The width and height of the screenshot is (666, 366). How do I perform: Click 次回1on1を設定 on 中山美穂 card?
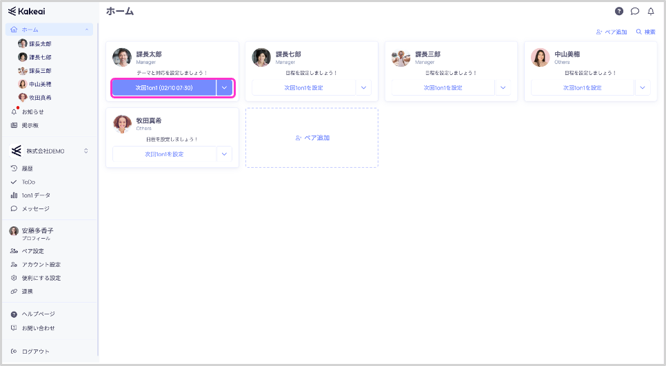click(x=582, y=87)
